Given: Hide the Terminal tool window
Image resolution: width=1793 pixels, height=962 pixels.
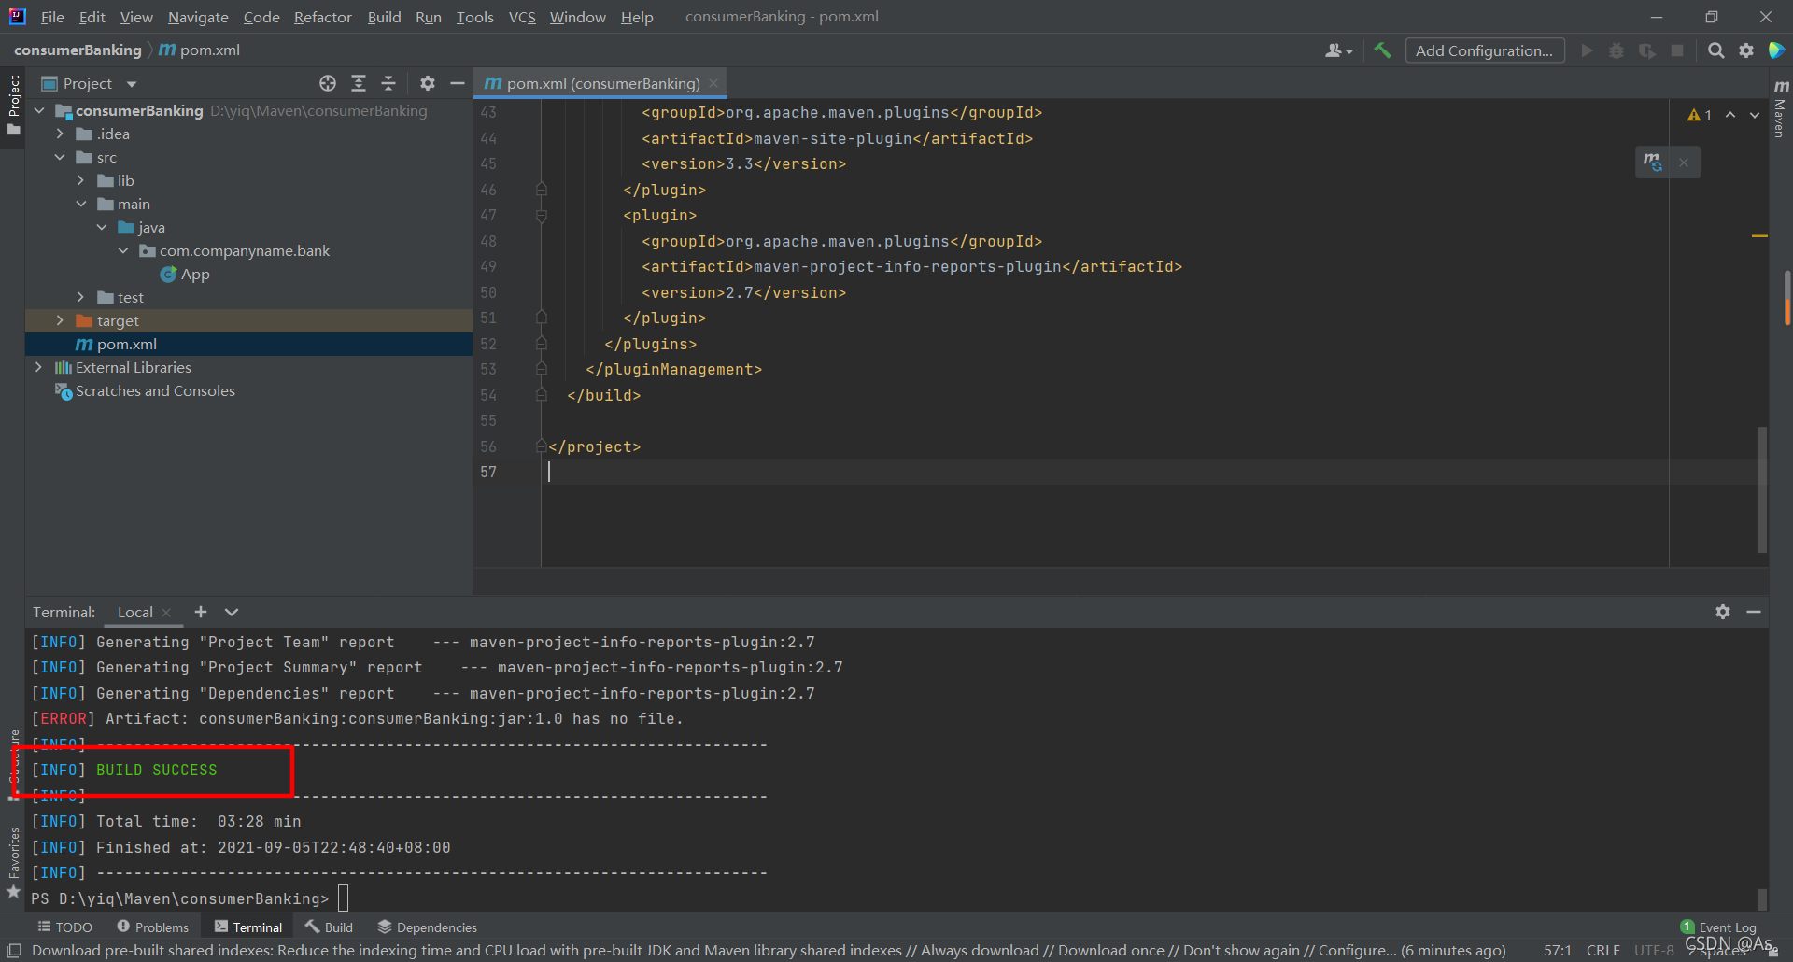Looking at the screenshot, I should 1754,612.
